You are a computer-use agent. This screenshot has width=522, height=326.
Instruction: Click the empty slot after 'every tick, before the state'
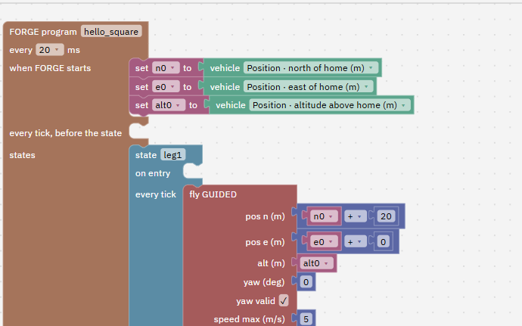point(138,131)
